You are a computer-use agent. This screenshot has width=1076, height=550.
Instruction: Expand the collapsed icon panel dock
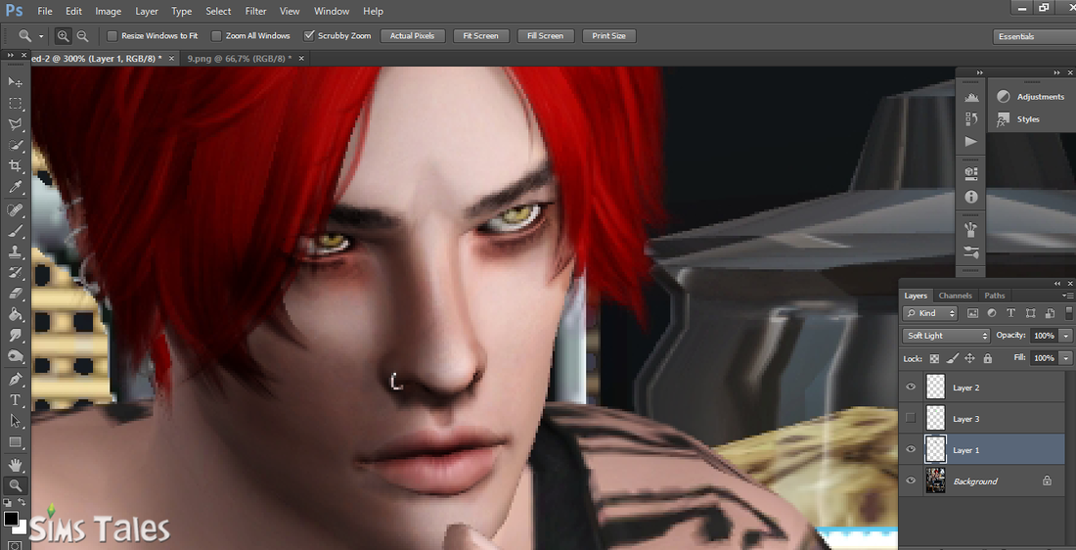980,72
